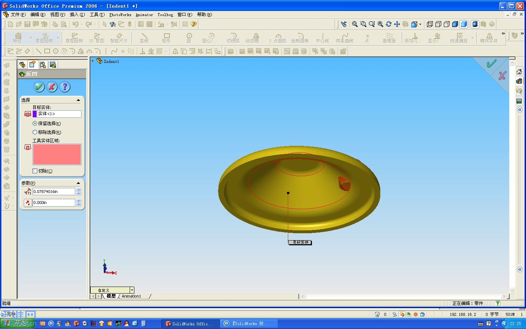
Task: Collapse the 选择 section
Action: tap(78, 100)
